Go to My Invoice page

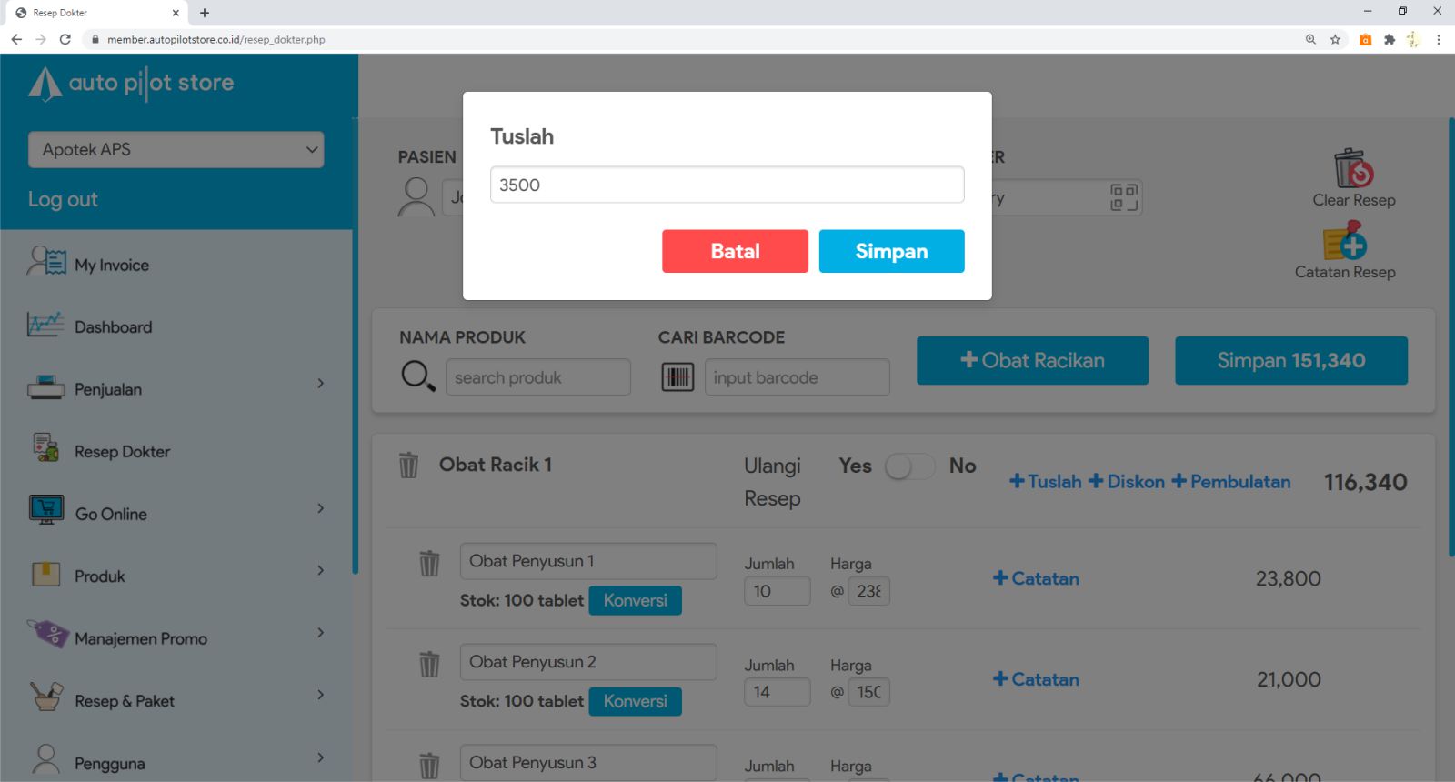click(x=111, y=265)
